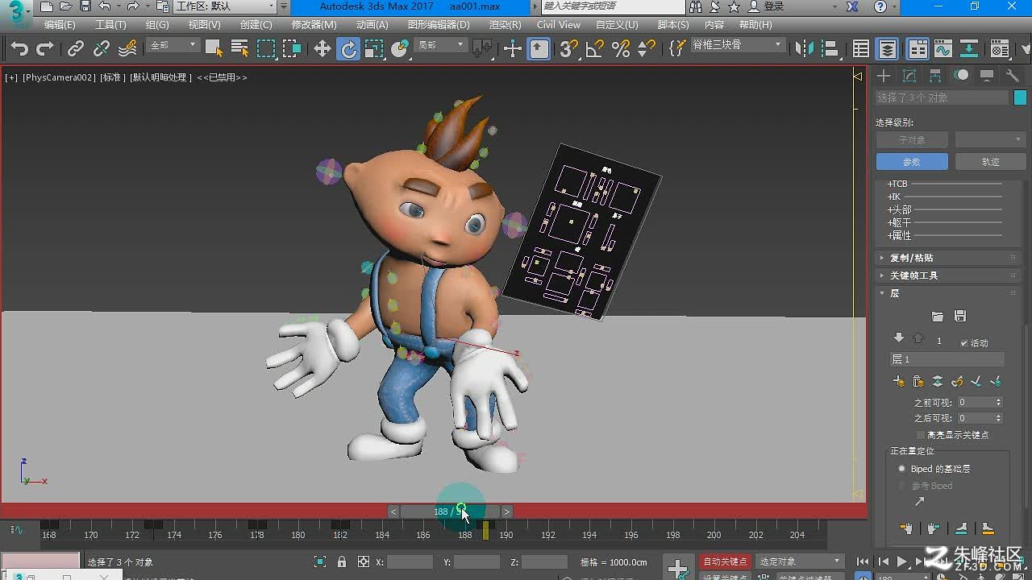
Task: Click object color swatch beside selection name
Action: [1020, 97]
